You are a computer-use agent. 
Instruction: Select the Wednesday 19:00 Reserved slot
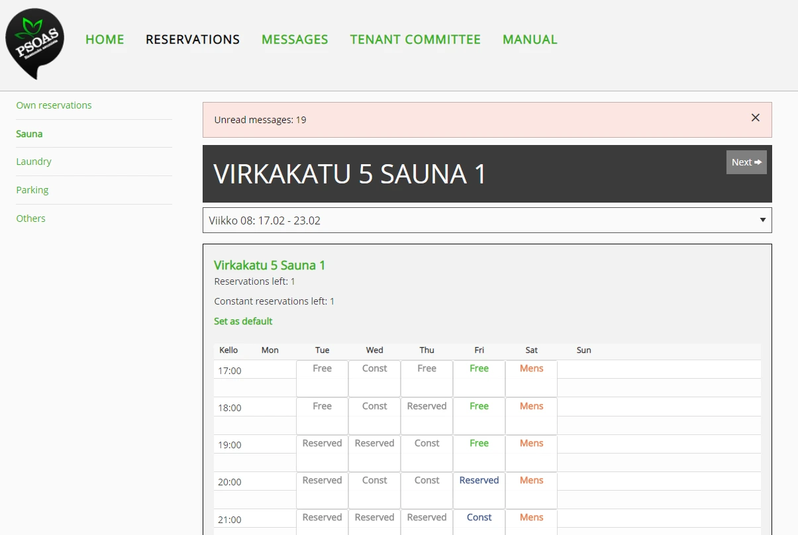point(375,453)
